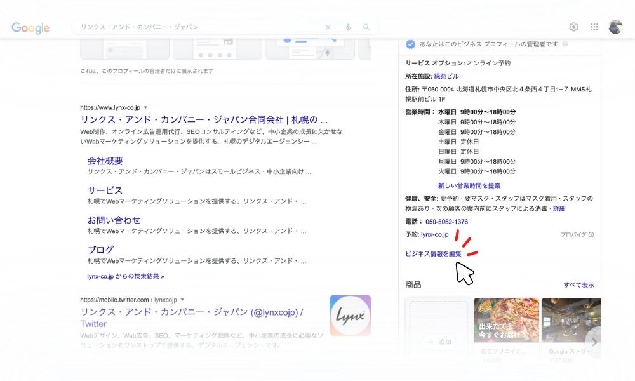Clear the search box with the X icon
635x381 pixels.
click(x=328, y=27)
